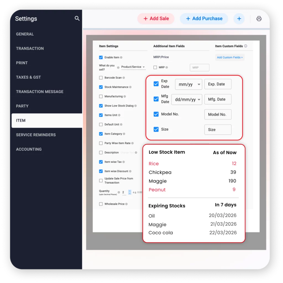This screenshot has width=283, height=283.
Task: Click the info icon beside Show Low Stock Dialog
Action: (136, 106)
